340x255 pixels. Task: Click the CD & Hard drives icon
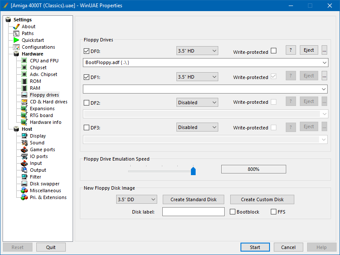pyautogui.click(x=24, y=102)
